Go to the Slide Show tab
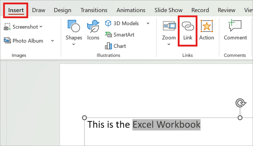This screenshot has width=253, height=146. [168, 10]
